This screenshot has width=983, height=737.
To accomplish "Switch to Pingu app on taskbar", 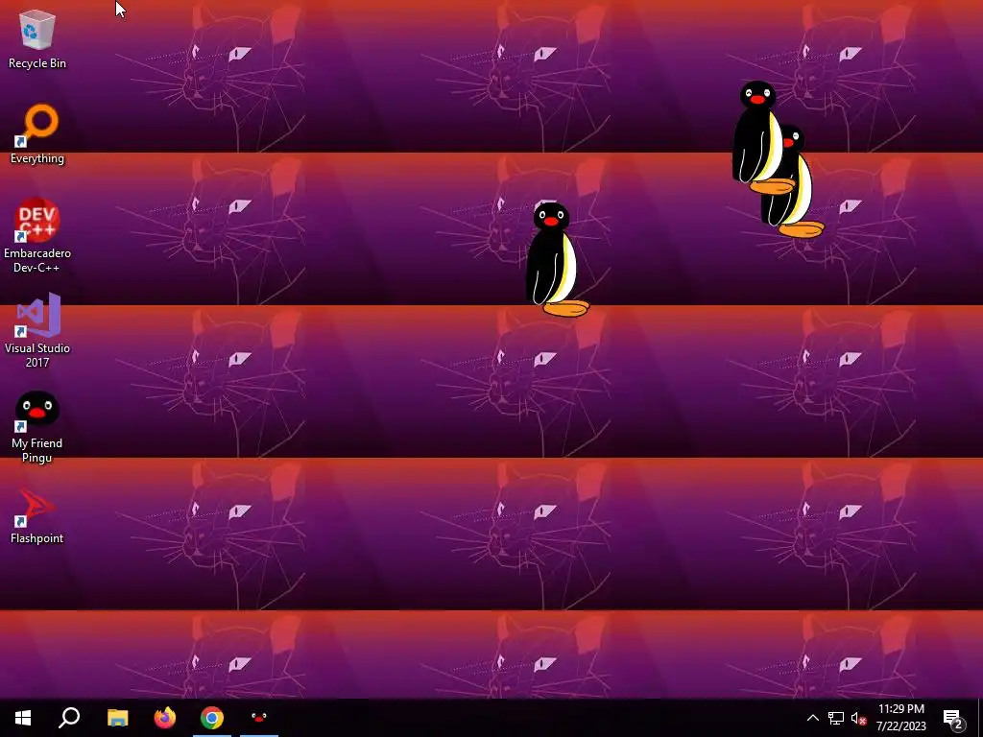I will pyautogui.click(x=259, y=718).
